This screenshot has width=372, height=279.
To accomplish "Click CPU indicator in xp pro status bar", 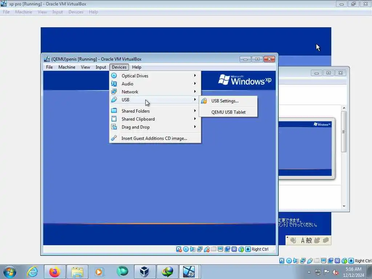I will pos(337,261).
